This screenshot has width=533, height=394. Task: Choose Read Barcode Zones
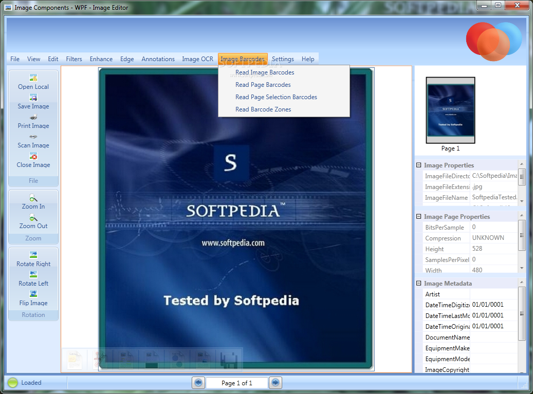click(284, 109)
